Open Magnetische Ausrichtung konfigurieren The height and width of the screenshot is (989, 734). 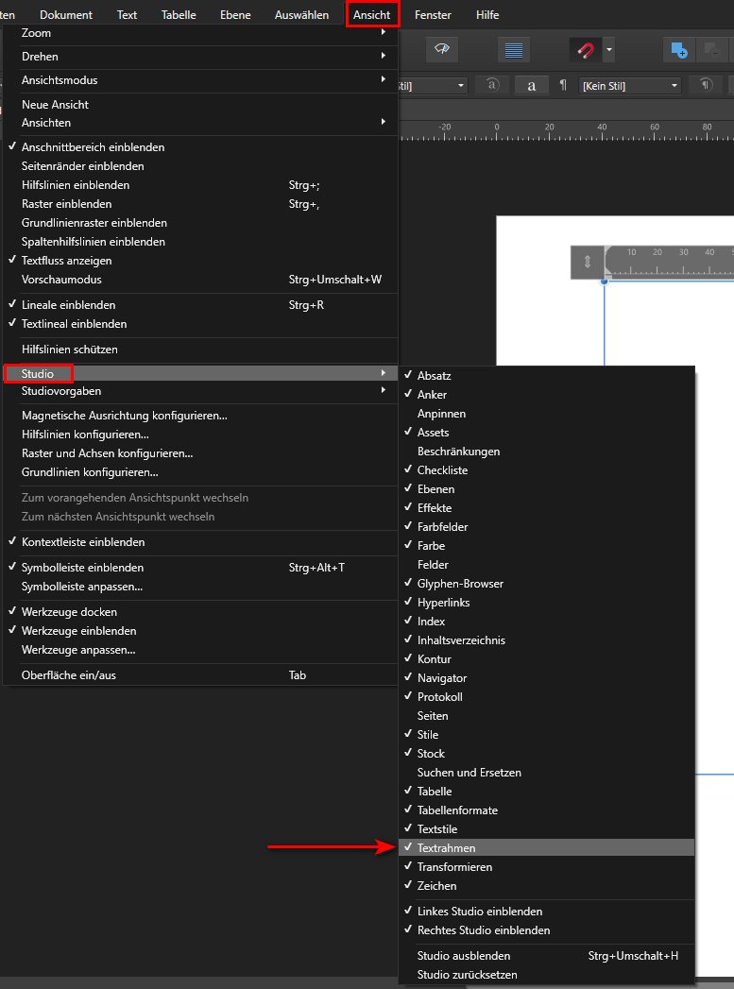(x=200, y=416)
